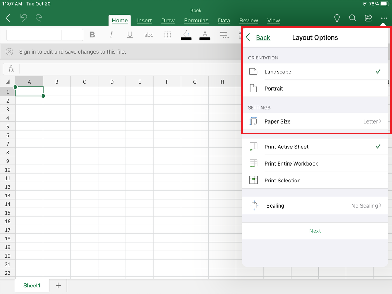Select row 12 header
The width and height of the screenshot is (392, 294).
7,187
